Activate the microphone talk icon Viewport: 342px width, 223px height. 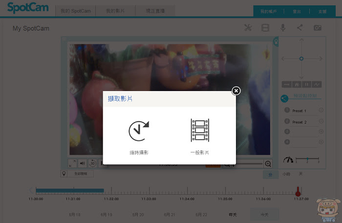click(x=283, y=28)
